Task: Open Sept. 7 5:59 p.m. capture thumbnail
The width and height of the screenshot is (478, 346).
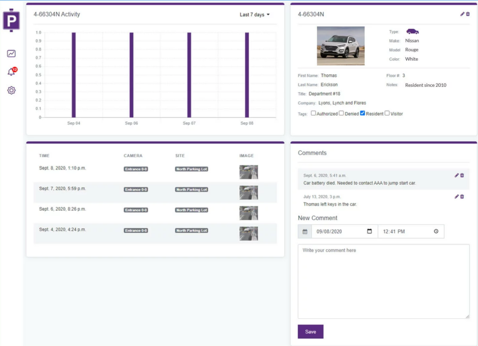Action: tap(248, 193)
